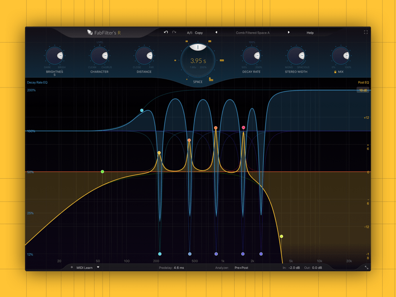This screenshot has height=297, width=396.
Task: Click the Brightness knob
Action: (54, 55)
